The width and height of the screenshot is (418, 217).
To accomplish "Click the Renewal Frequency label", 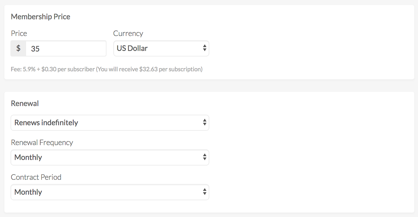I will click(x=42, y=142).
